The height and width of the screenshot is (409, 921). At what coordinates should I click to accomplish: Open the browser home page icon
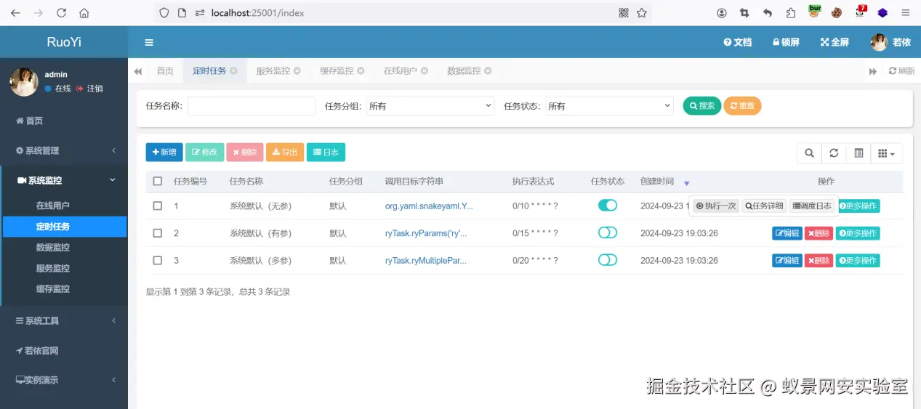click(x=84, y=12)
